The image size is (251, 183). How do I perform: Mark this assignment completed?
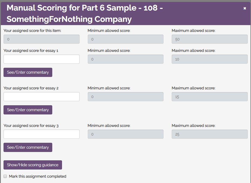click(5, 176)
